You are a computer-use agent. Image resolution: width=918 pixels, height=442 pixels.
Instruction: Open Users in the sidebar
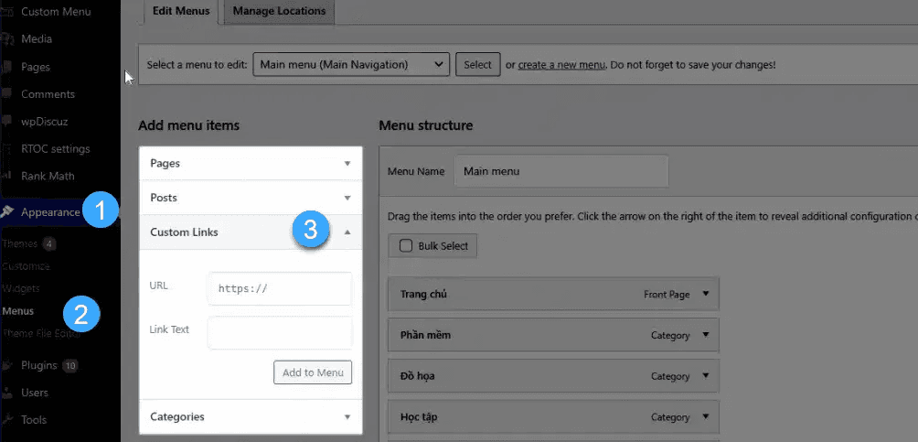tap(35, 393)
